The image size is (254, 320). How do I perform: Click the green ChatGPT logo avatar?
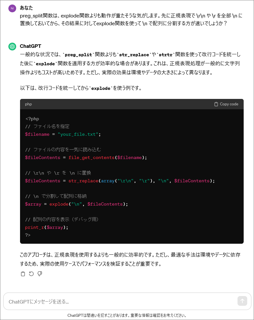[x=12, y=47]
